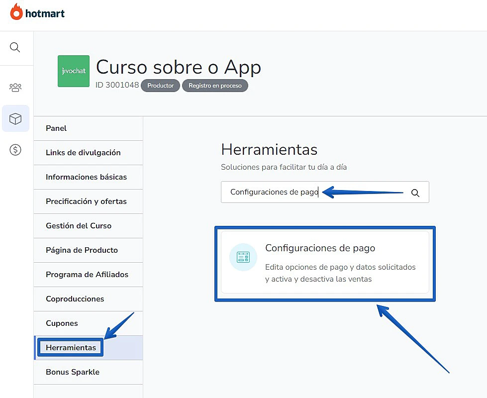Screen dimensions: 487x398
Task: Click the Configuraciones de pago card icon
Action: 243,257
